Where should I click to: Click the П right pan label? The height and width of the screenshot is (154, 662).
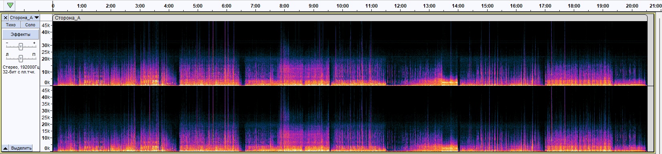(34, 54)
